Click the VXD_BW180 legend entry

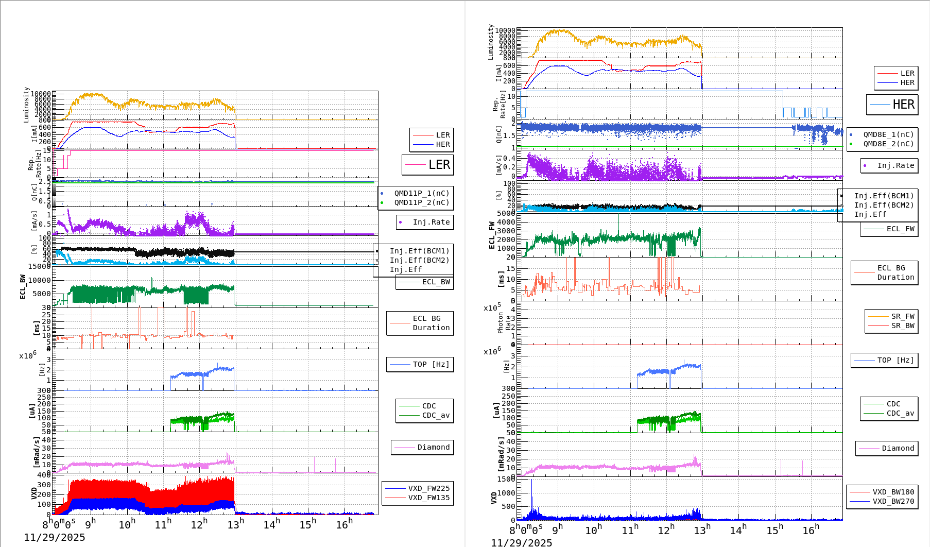pos(893,492)
